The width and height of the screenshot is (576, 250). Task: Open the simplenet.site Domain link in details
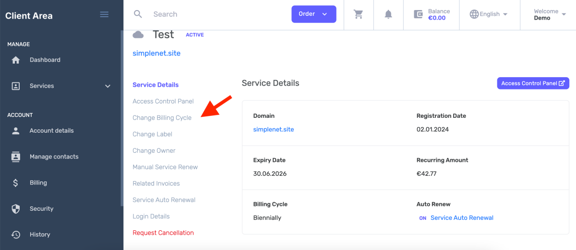tap(274, 129)
